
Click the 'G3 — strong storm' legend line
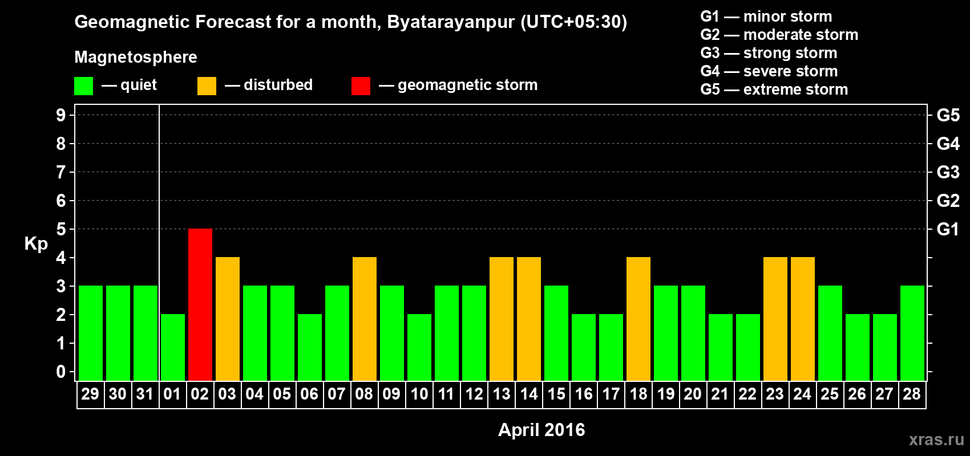pos(769,53)
